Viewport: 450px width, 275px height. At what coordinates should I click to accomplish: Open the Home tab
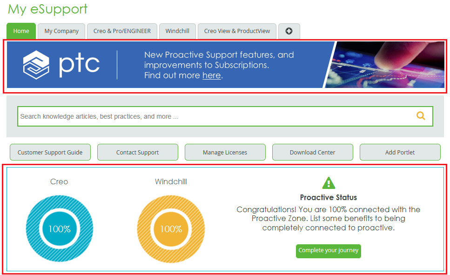pos(21,31)
